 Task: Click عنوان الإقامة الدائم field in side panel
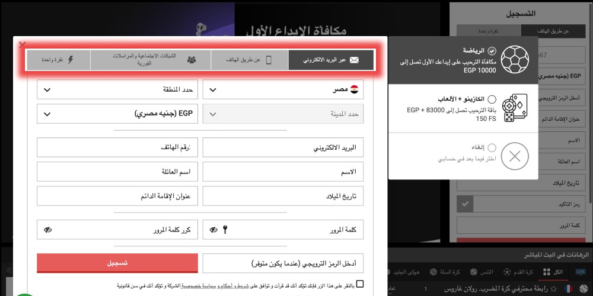point(561,120)
